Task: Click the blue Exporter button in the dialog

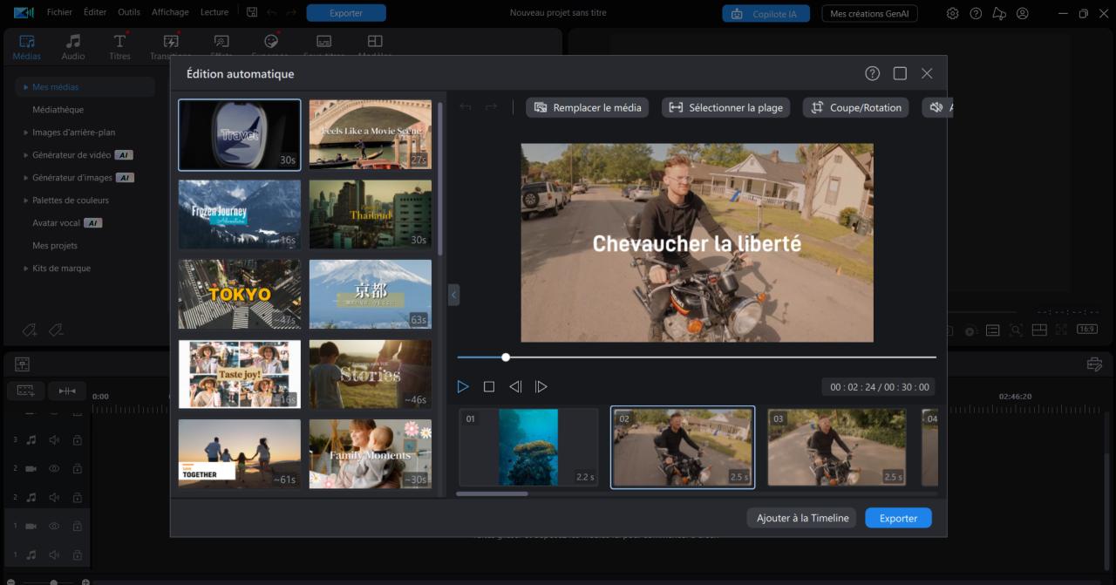Action: tap(898, 517)
